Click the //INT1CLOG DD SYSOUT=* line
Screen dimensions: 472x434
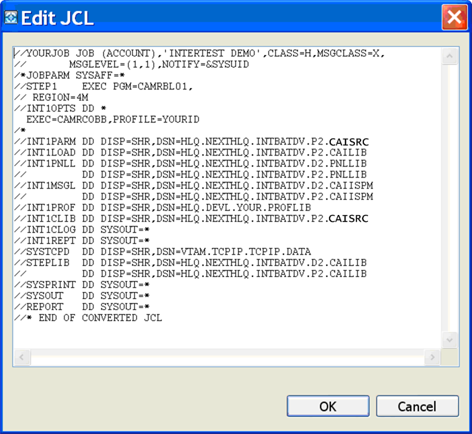click(x=82, y=229)
